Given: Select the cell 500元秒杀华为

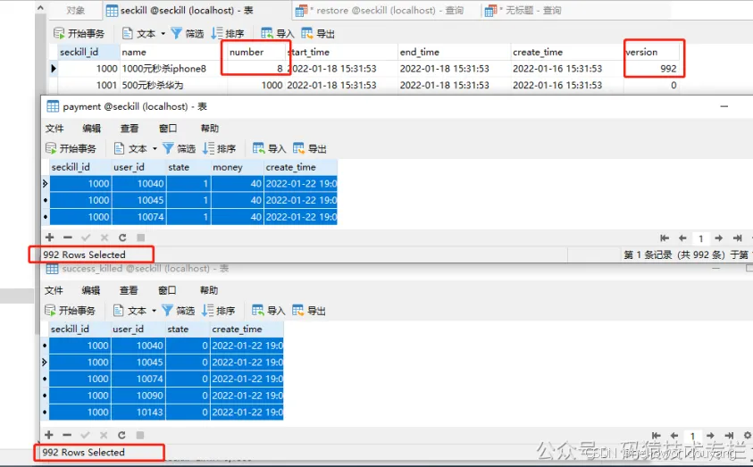Looking at the screenshot, I should tap(173, 85).
